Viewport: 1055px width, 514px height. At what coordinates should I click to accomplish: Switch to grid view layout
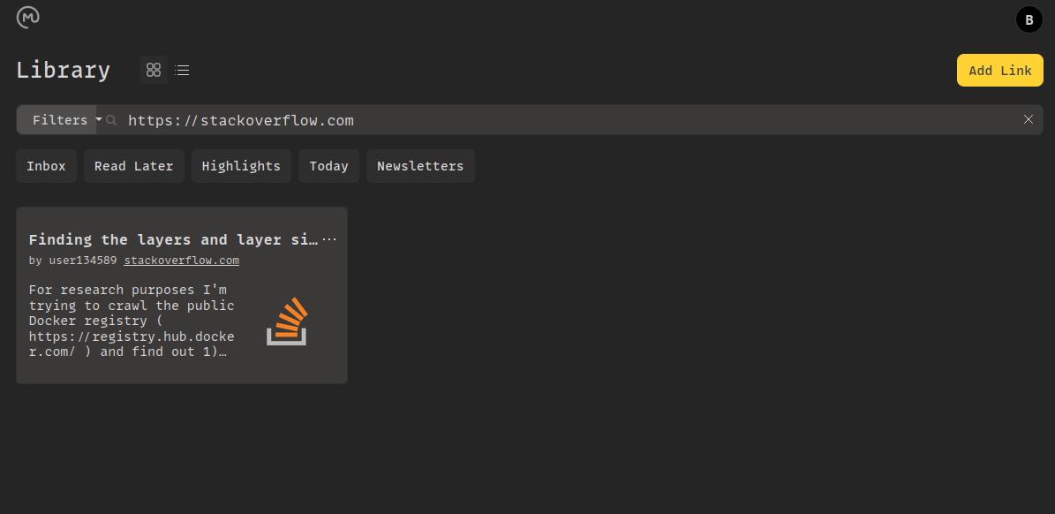point(153,69)
